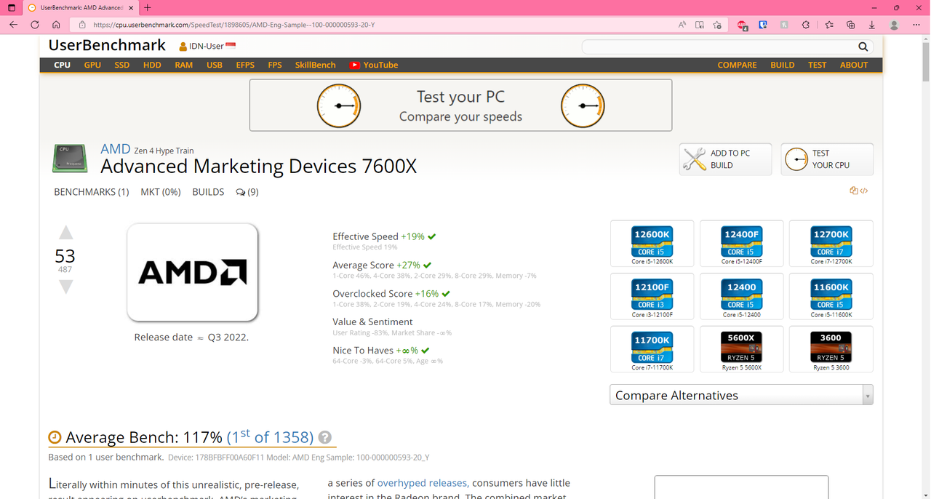Select the USB navigation tab
This screenshot has width=931, height=499.
tap(215, 65)
